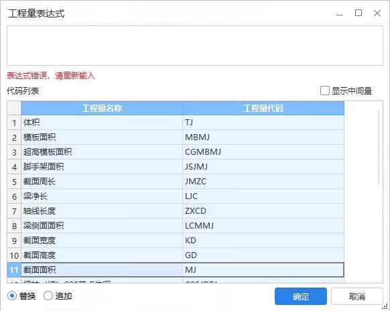Screen dimensions: 390x311
Task: Select the 截面周长 row name
Action: point(102,182)
